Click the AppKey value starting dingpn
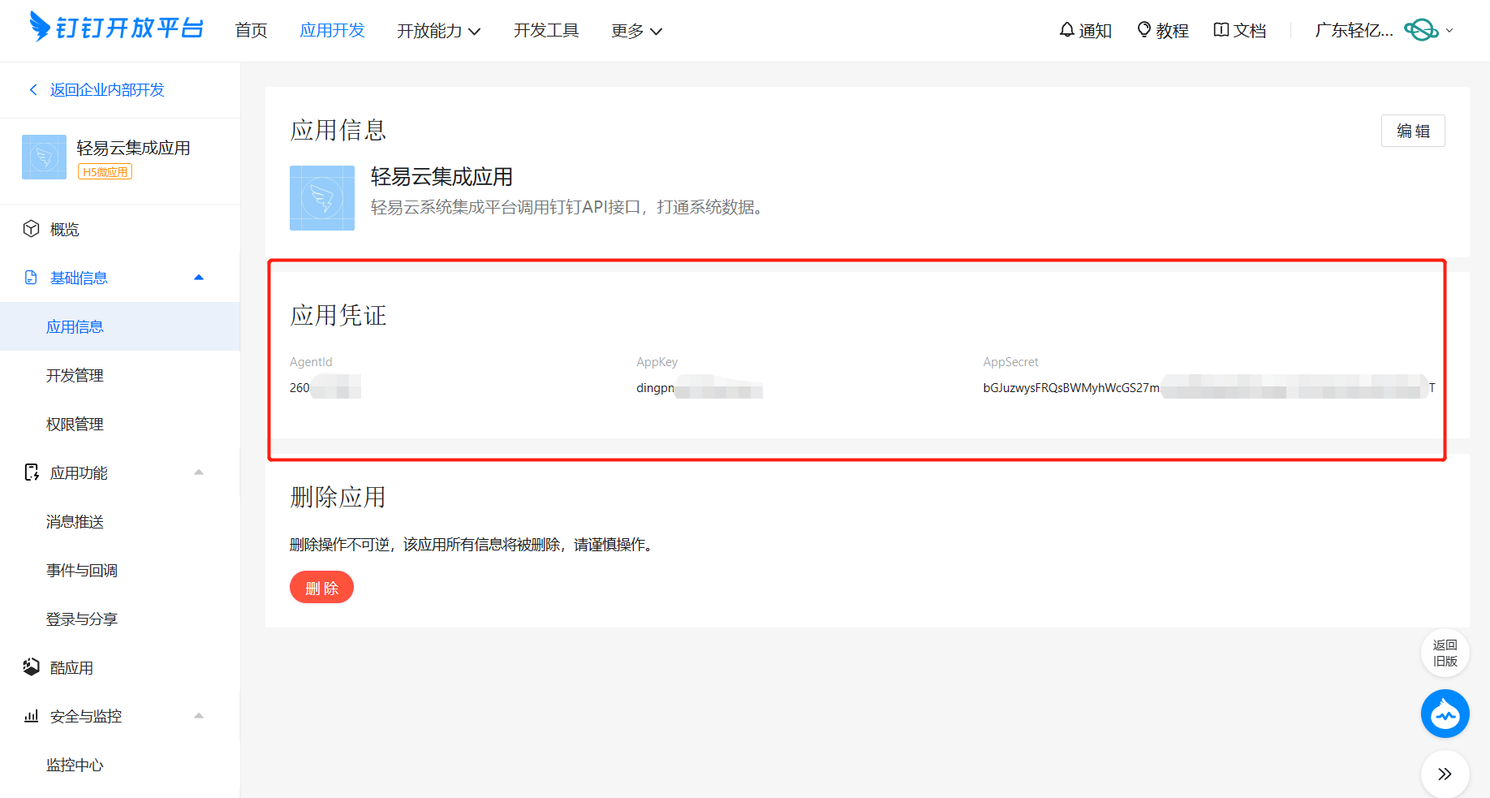This screenshot has height=798, width=1490. tap(700, 387)
